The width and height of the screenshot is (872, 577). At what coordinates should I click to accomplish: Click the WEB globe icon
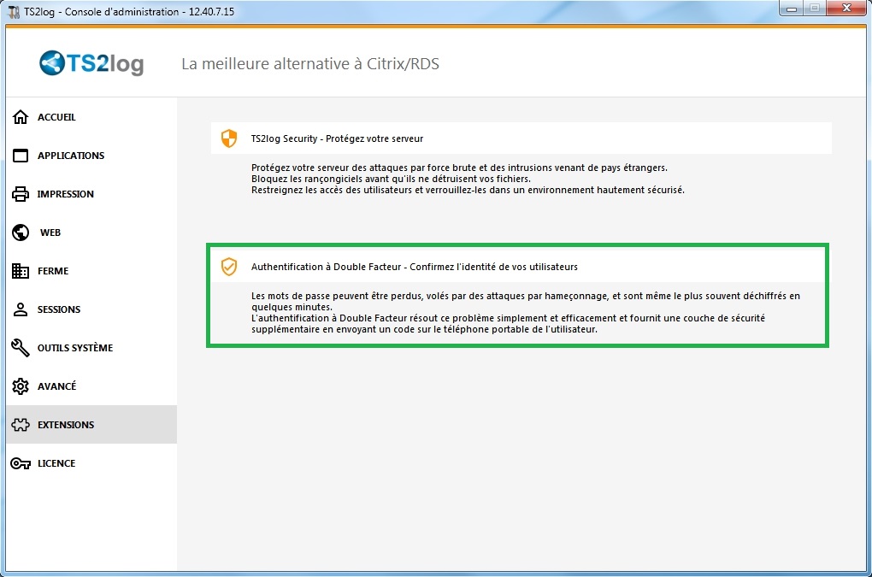click(21, 233)
